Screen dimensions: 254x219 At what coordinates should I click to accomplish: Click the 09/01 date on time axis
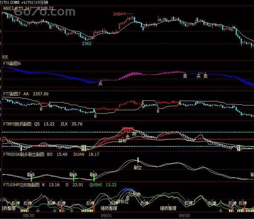(x=106, y=215)
